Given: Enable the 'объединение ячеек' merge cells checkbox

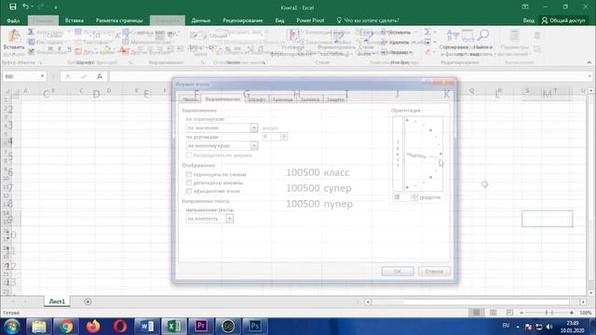Looking at the screenshot, I should tap(189, 191).
